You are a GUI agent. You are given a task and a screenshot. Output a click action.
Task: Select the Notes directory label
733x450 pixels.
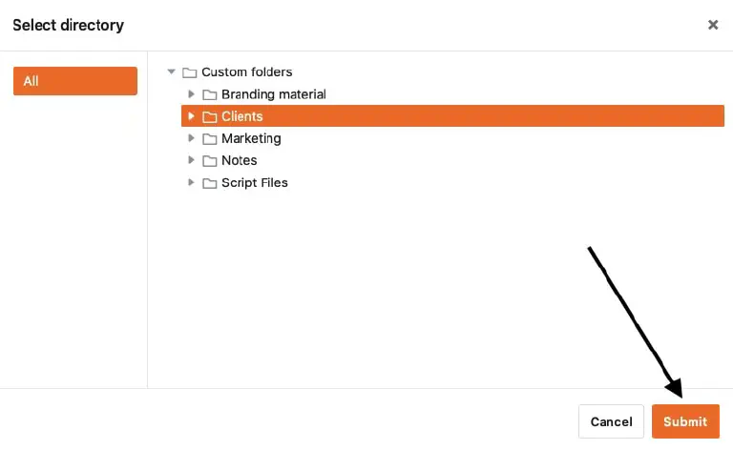239,160
